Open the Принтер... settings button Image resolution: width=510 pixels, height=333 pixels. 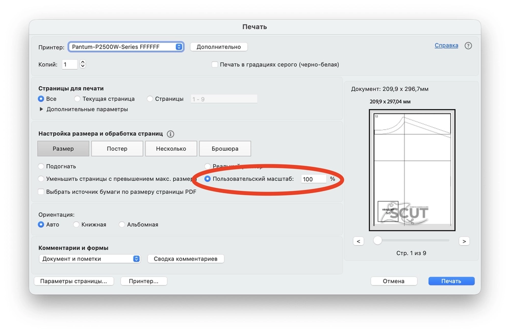click(144, 281)
